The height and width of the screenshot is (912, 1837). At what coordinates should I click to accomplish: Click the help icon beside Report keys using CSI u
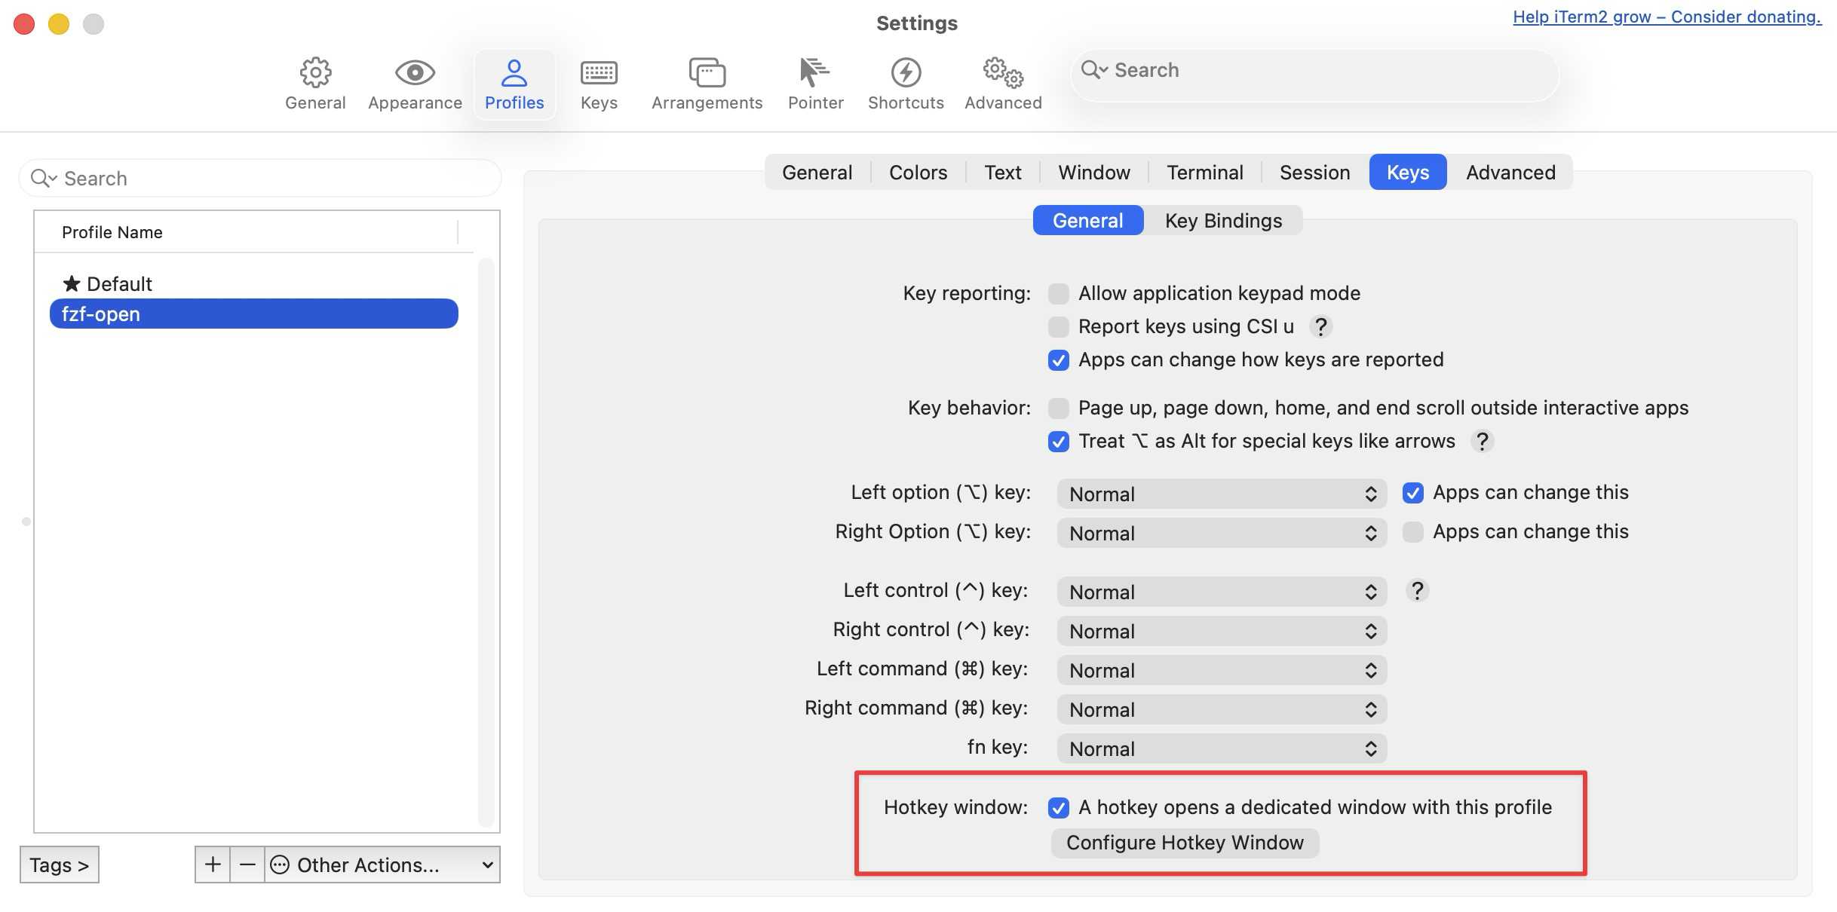[1320, 326]
